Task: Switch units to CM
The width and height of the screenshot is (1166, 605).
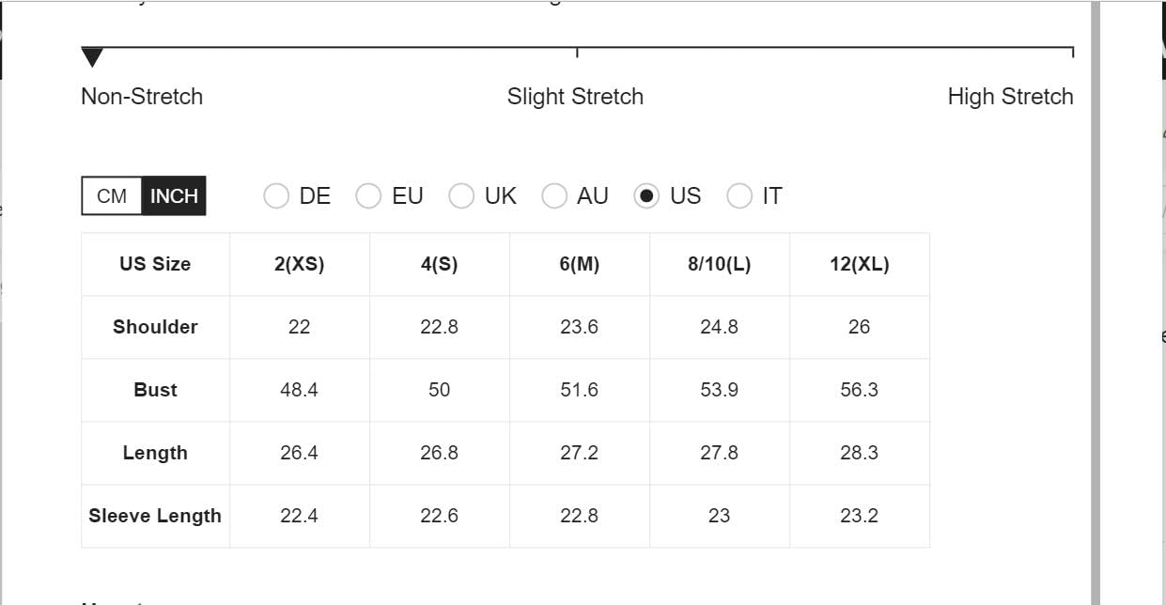Action: point(112,196)
